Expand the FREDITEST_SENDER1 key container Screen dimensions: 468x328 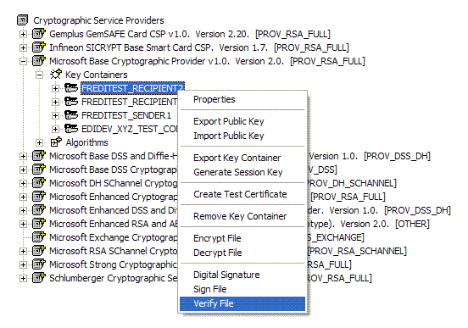tap(55, 116)
